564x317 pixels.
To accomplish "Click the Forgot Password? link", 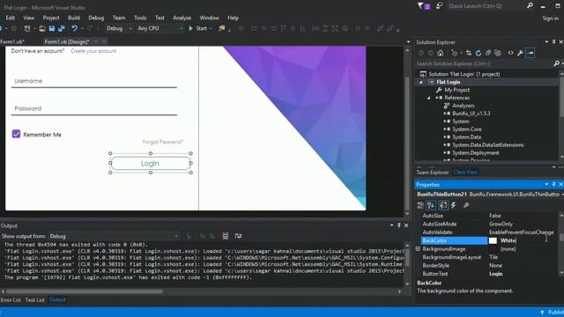I will pyautogui.click(x=163, y=142).
